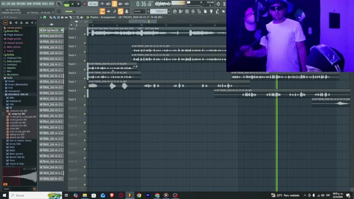Select the creepy riser sample

tap(18, 114)
